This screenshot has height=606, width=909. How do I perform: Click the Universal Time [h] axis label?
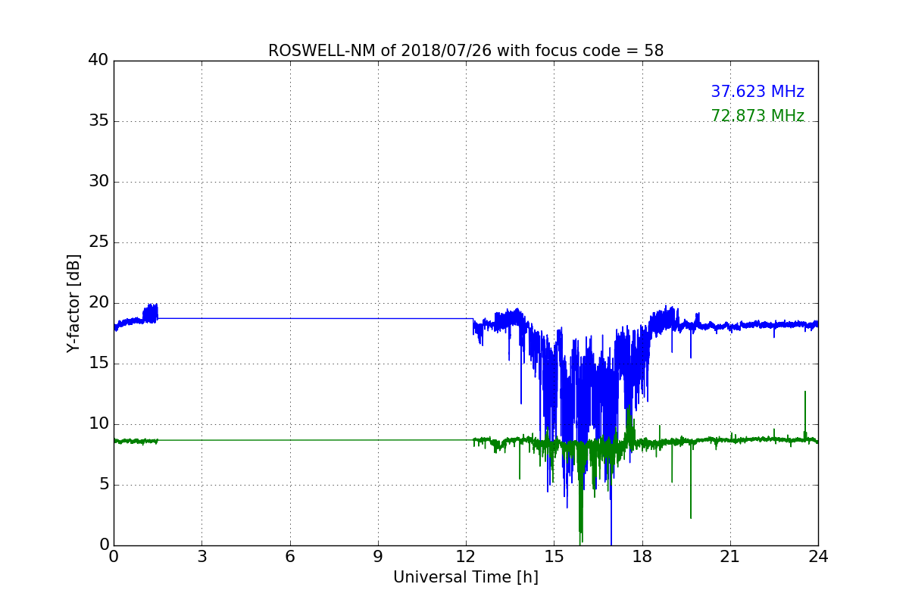tap(466, 577)
